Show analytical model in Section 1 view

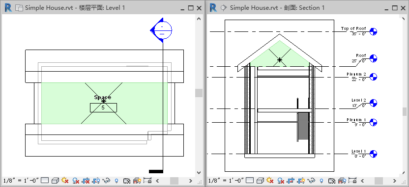coord(342,180)
